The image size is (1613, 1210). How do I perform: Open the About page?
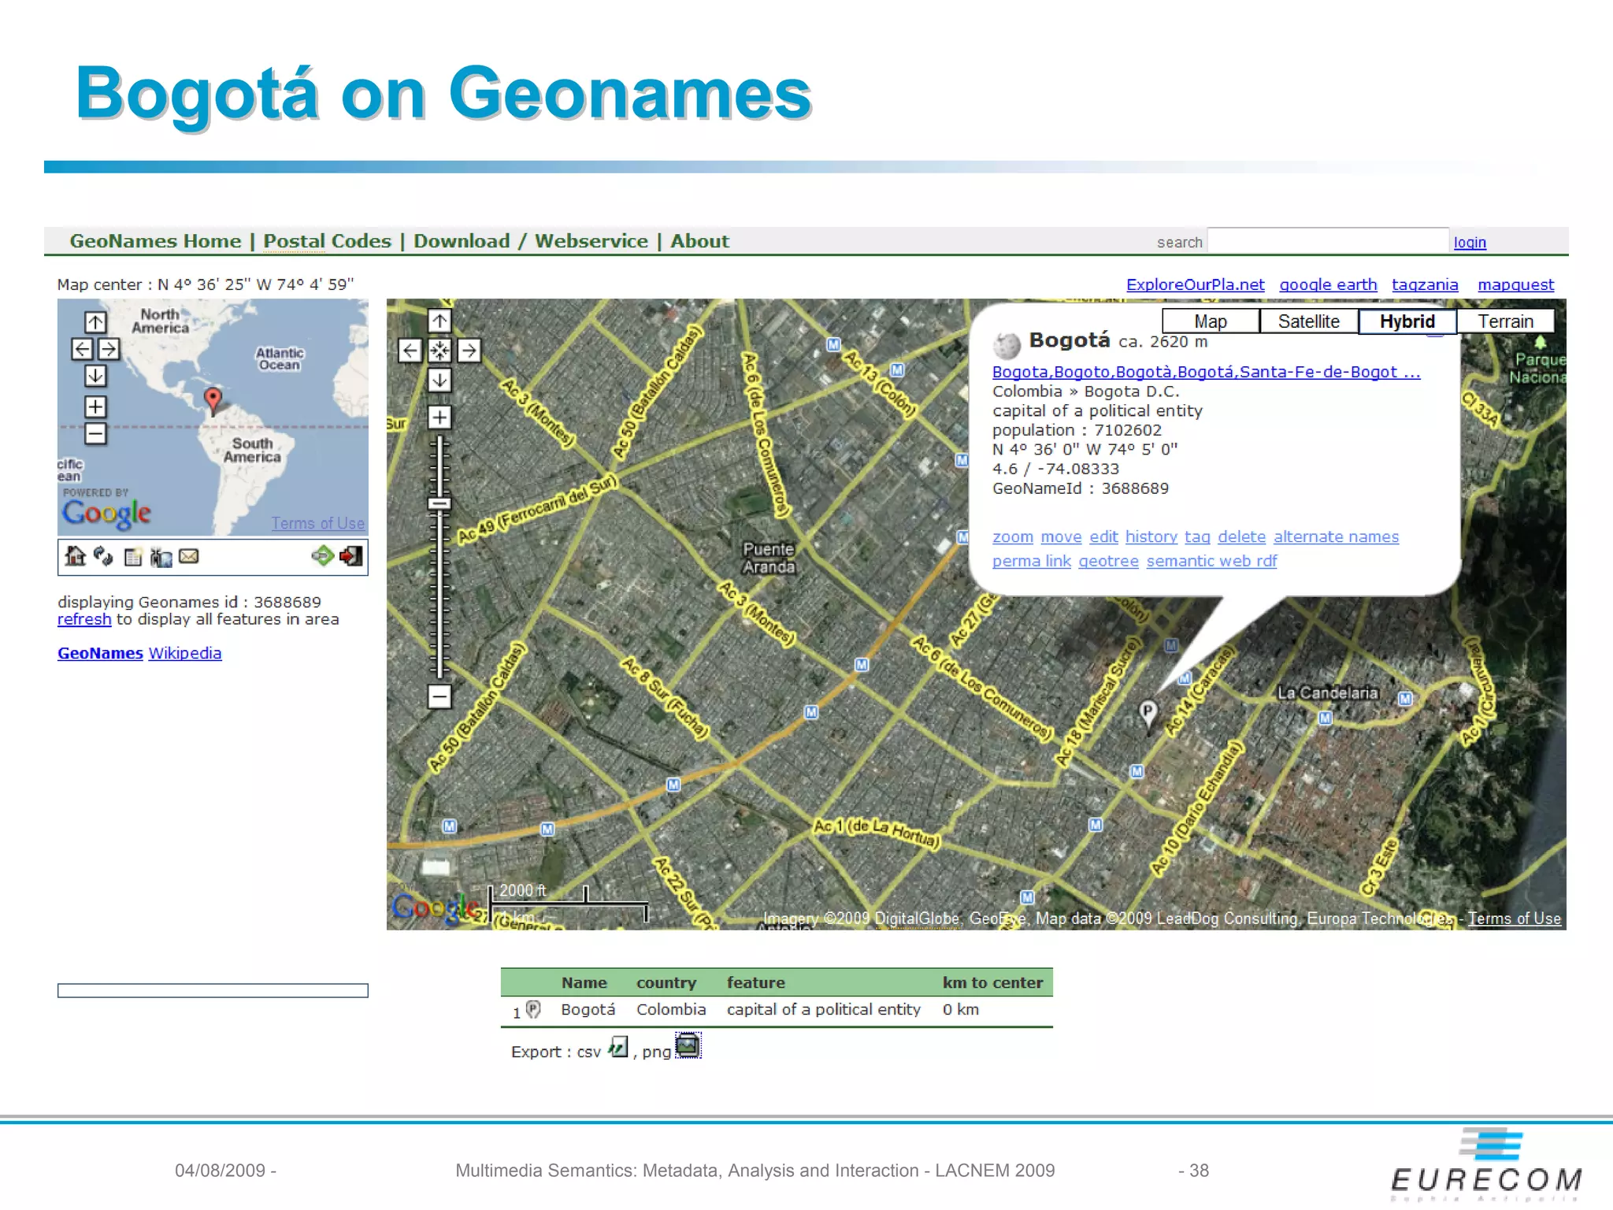699,241
